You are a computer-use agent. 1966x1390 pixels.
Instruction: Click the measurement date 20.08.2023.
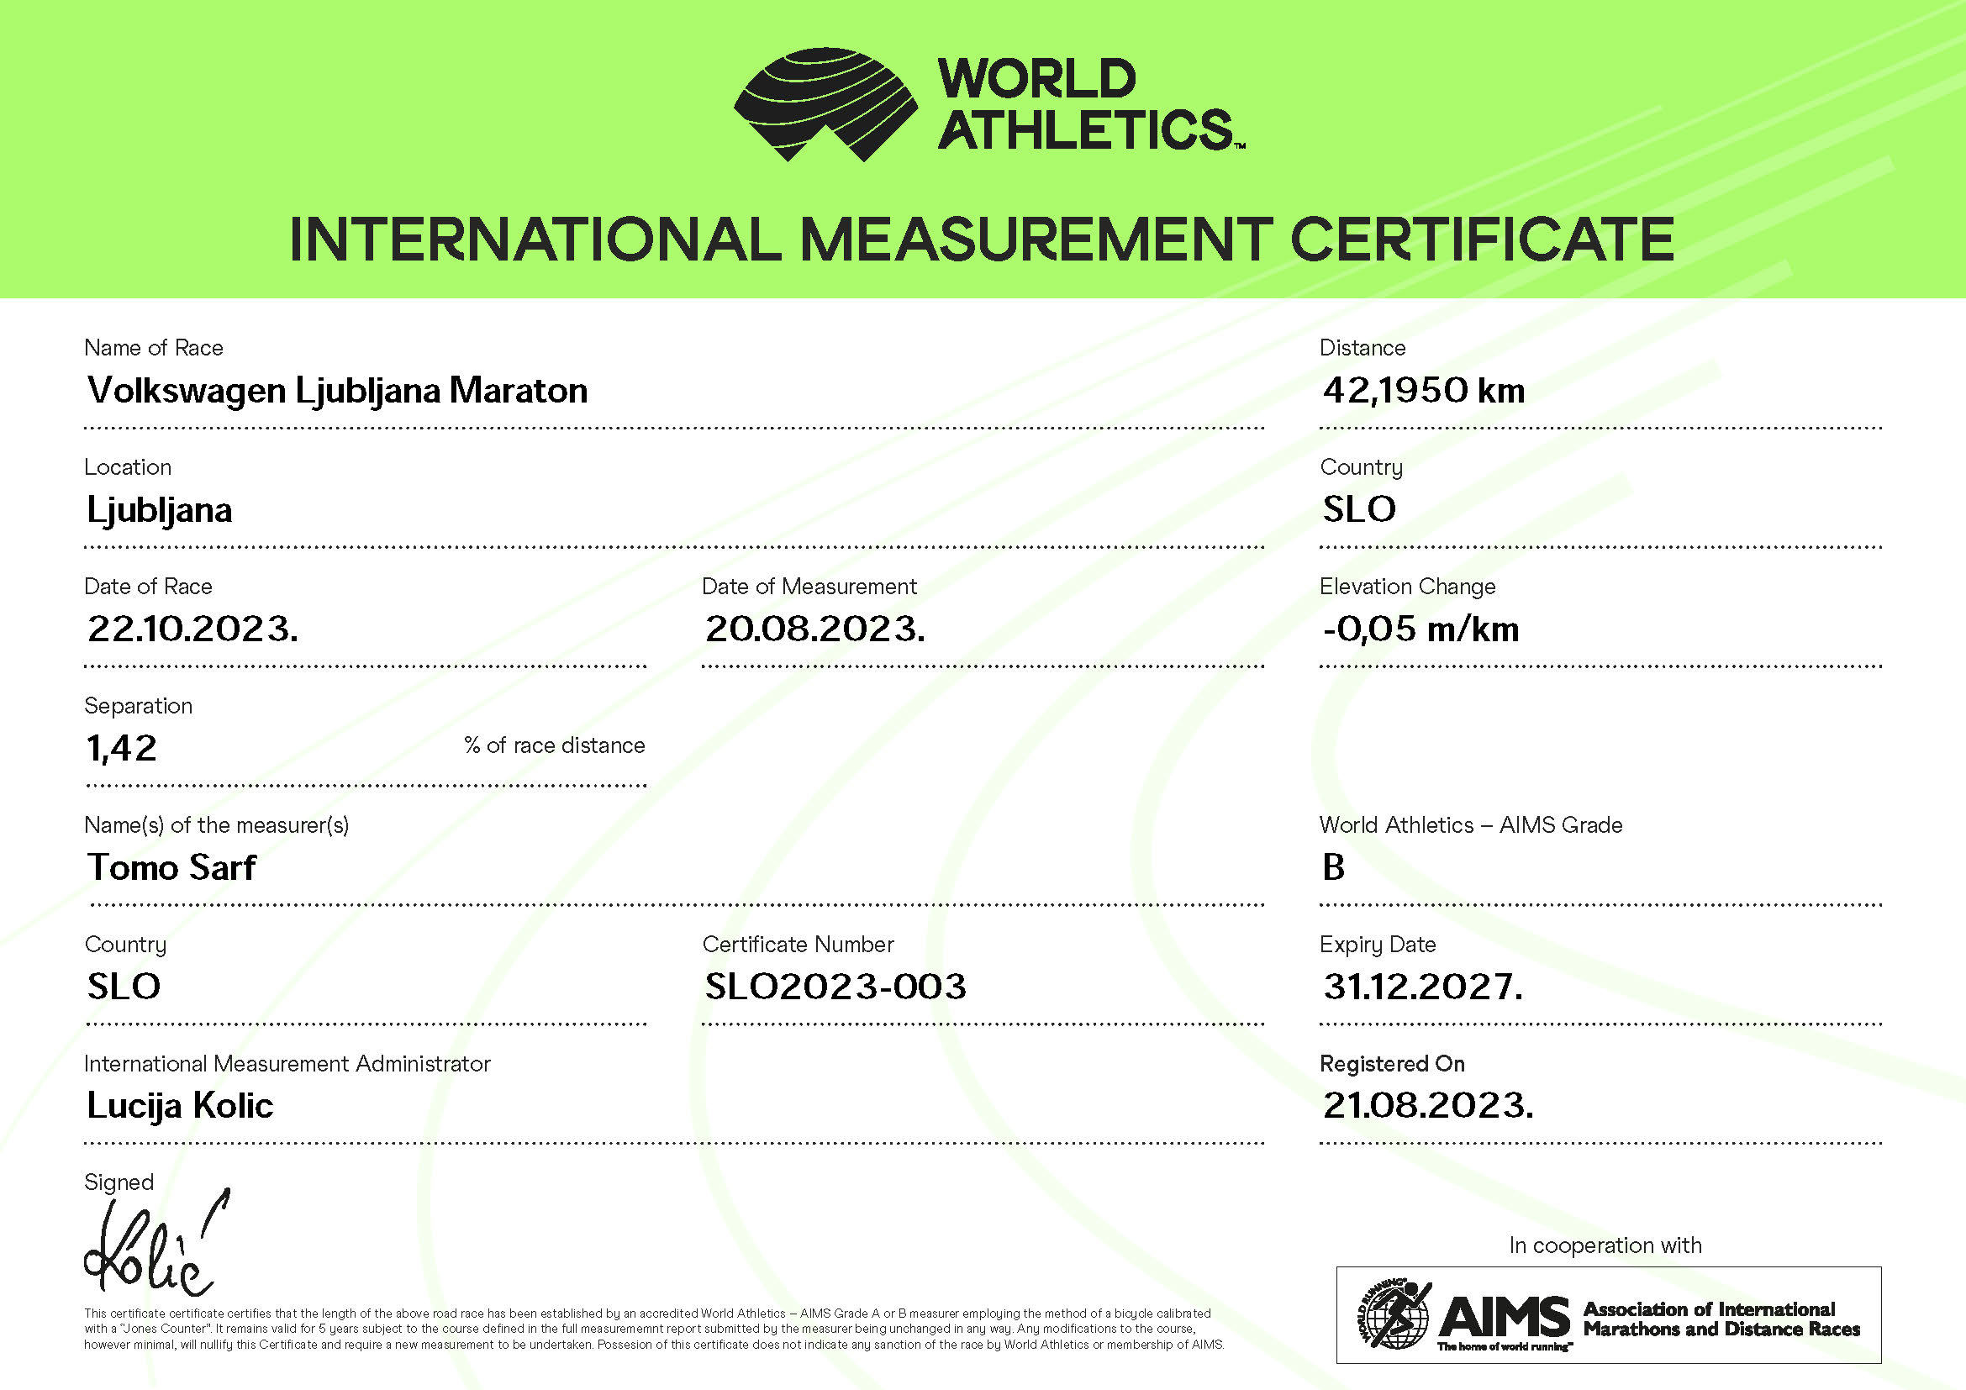[814, 629]
